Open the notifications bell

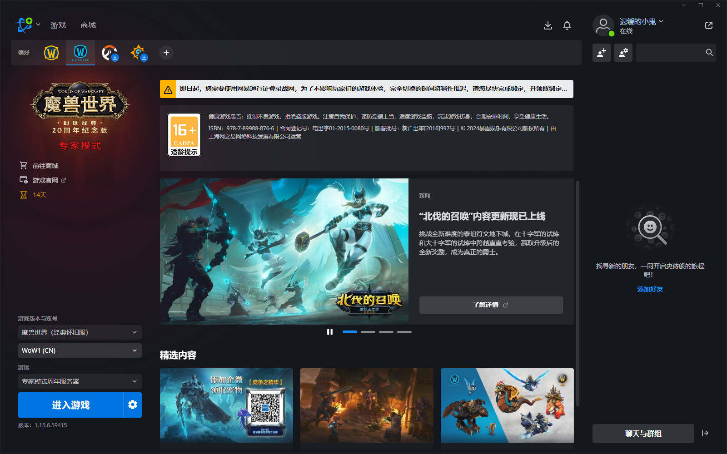point(567,25)
